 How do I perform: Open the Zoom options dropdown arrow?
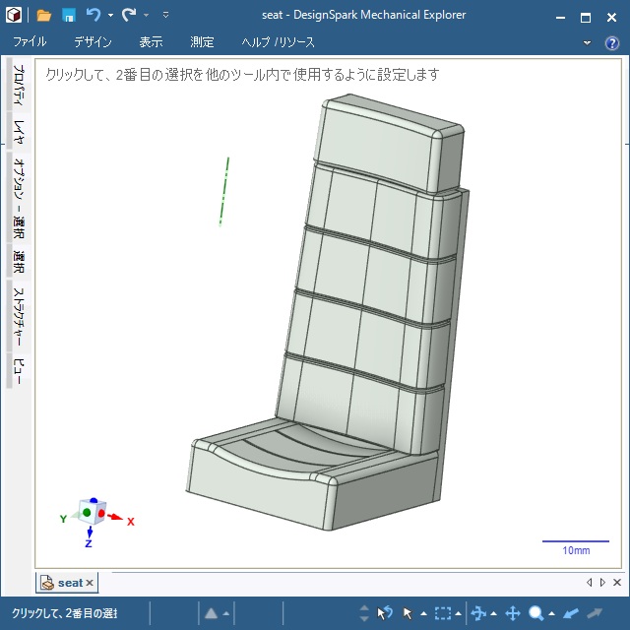(551, 614)
